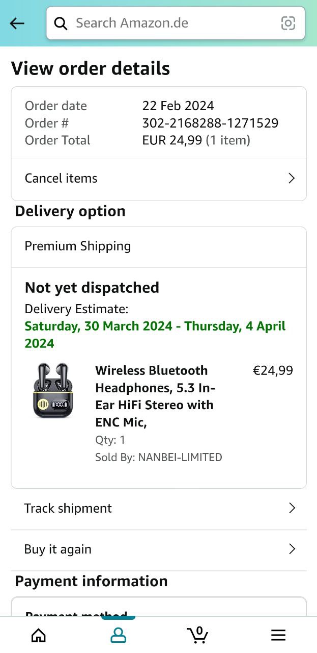Open the shopping cart
The height and width of the screenshot is (653, 317).
tap(197, 635)
